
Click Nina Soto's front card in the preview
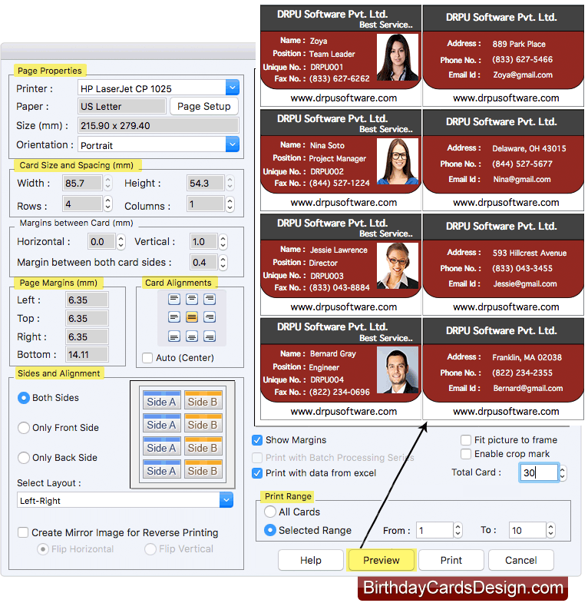(x=341, y=160)
